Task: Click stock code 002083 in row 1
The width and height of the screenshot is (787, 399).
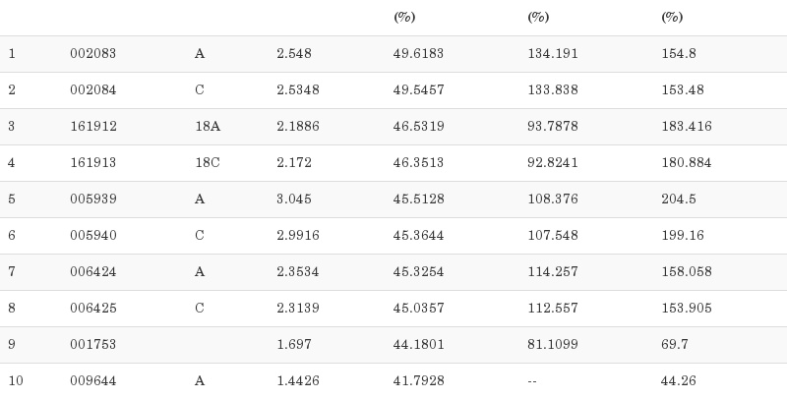Action: (x=92, y=54)
